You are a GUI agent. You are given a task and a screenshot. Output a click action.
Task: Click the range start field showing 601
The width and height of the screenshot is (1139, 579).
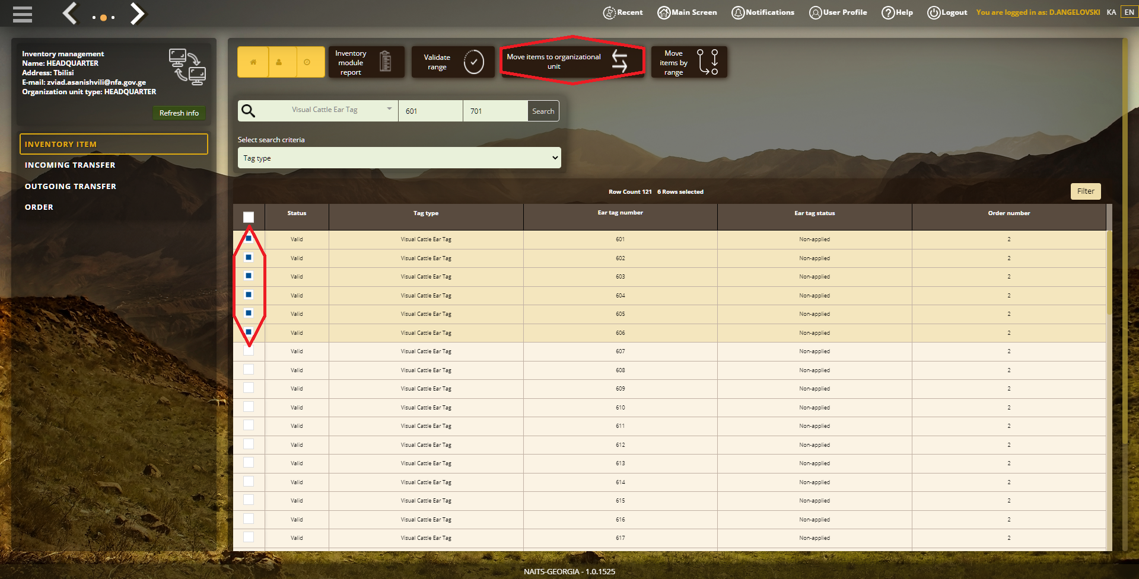[431, 111]
